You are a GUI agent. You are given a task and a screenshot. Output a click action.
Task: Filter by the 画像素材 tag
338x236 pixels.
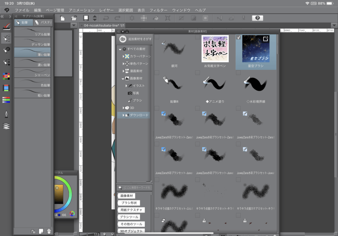pos(126,196)
